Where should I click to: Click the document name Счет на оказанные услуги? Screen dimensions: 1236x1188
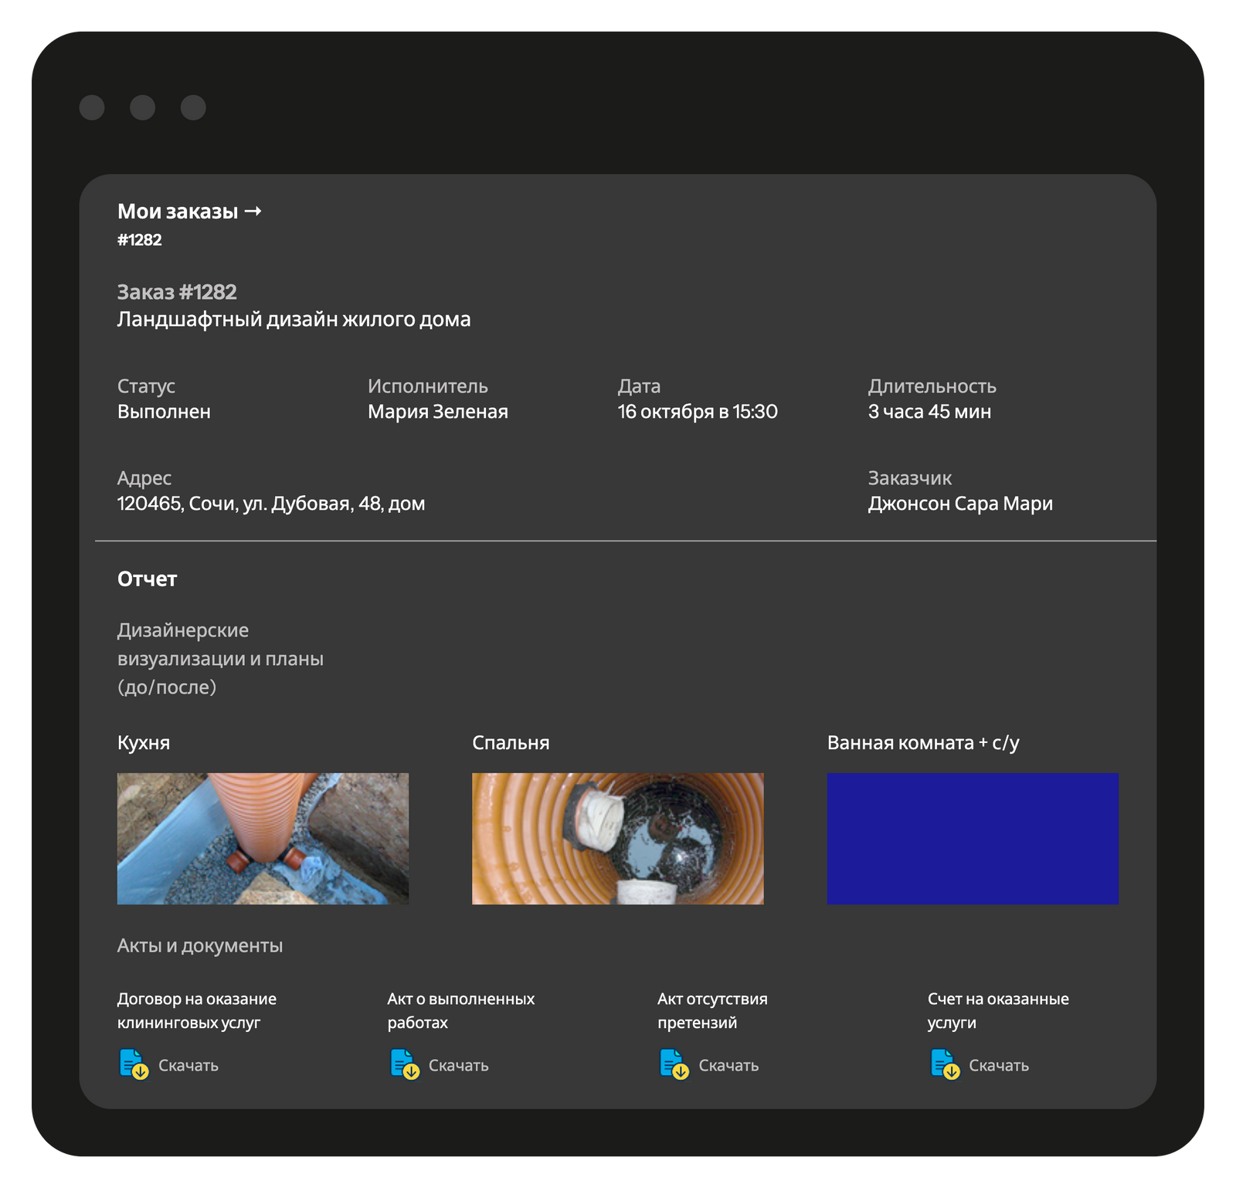click(x=998, y=1010)
